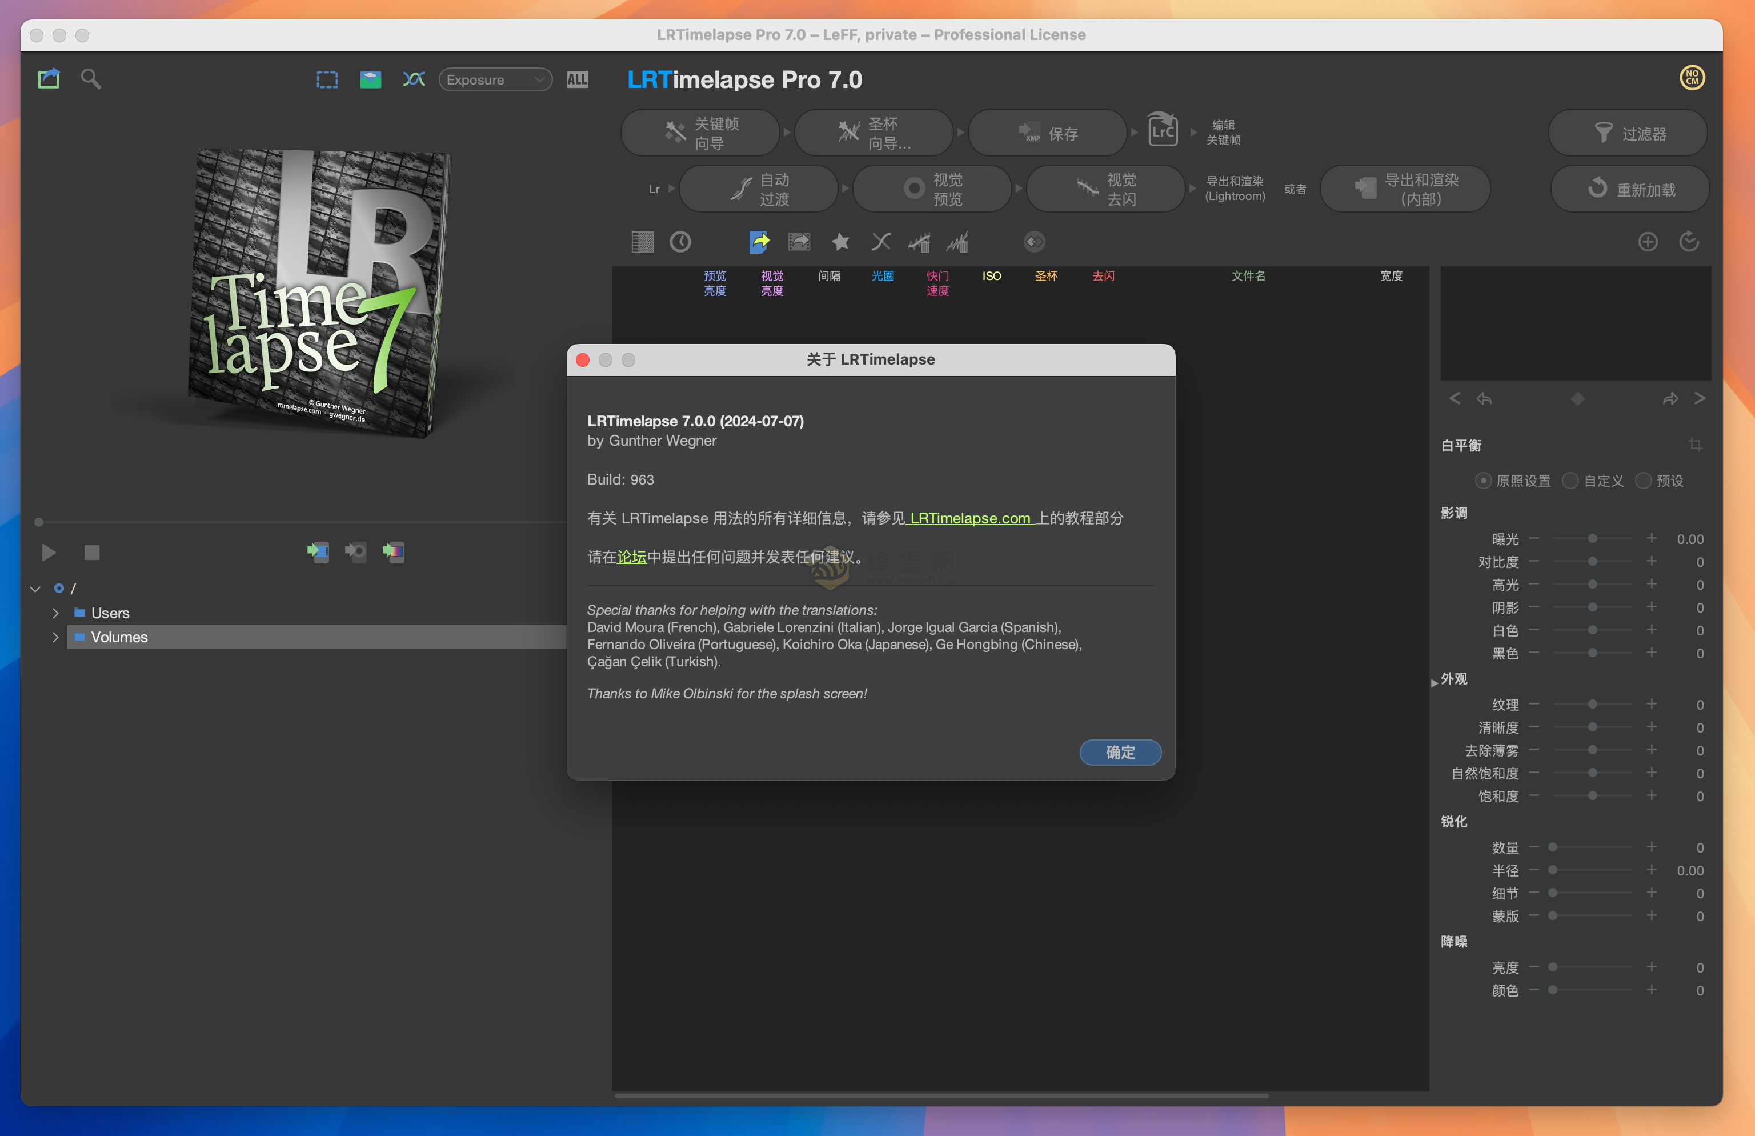This screenshot has width=1755, height=1136.
Task: Click the first histogram chart icon
Action: (920, 242)
